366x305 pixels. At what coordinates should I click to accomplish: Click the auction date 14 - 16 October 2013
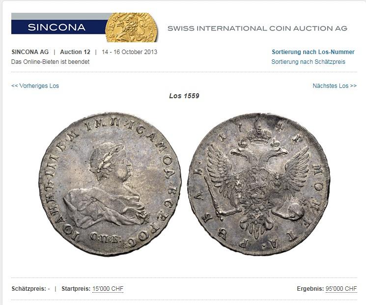[x=130, y=52]
